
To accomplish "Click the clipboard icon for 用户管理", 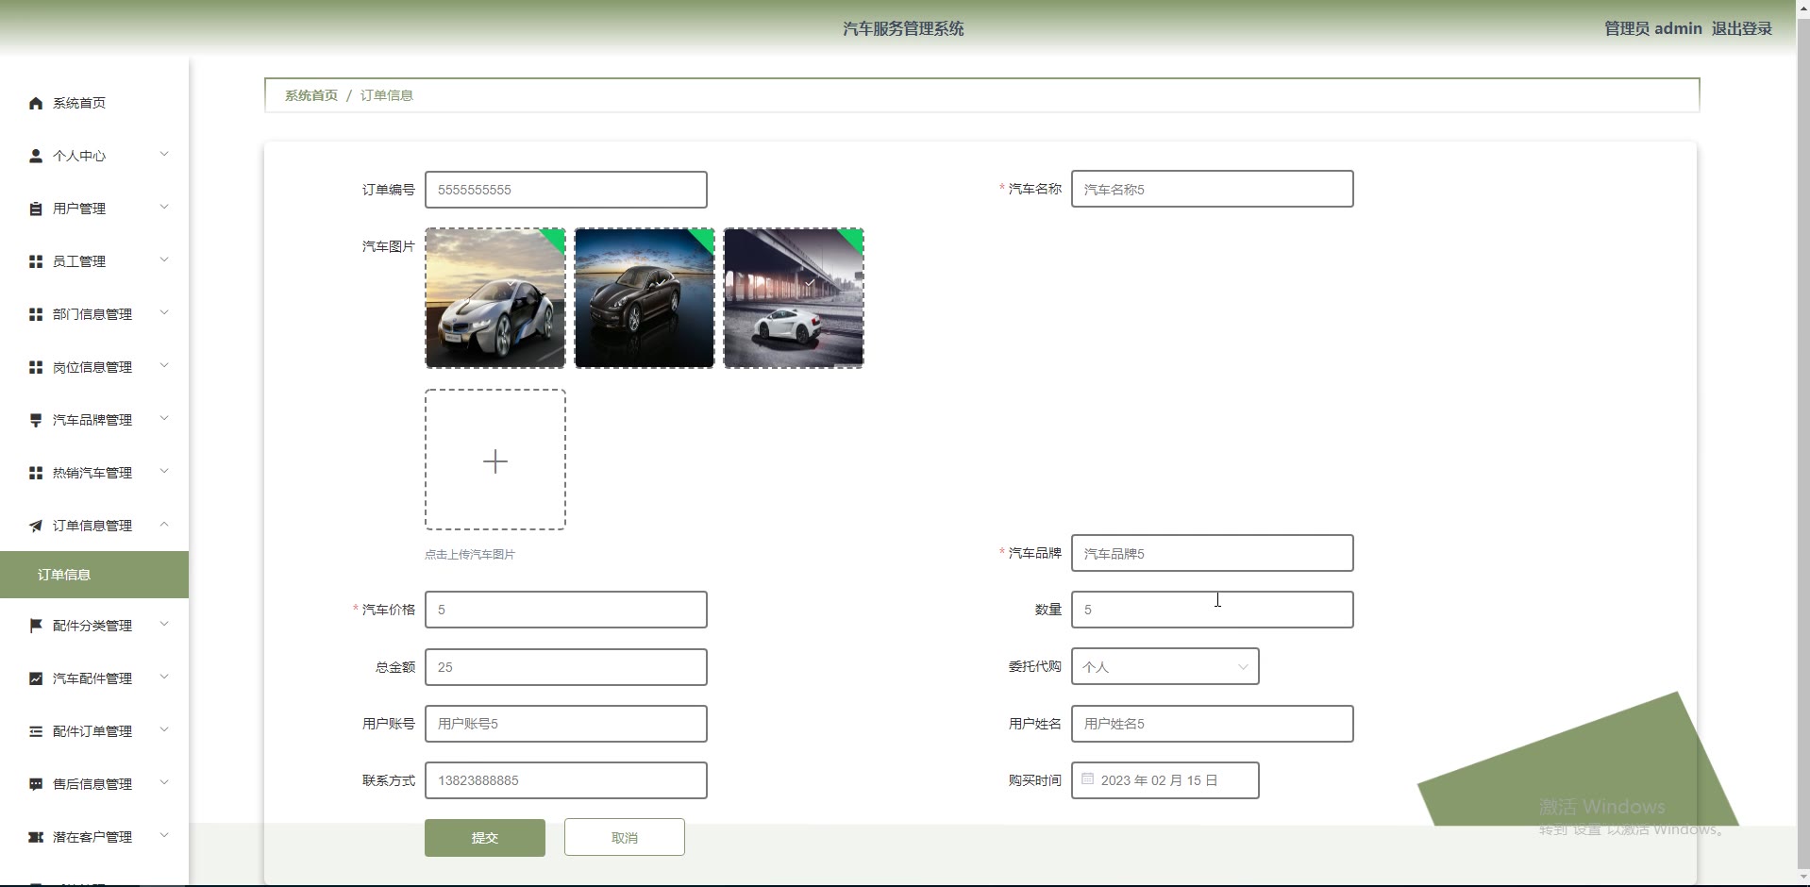I will [x=36, y=209].
